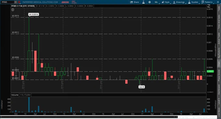Click Drawing set: Default selector
This screenshot has width=221, height=119.
point(206,117)
